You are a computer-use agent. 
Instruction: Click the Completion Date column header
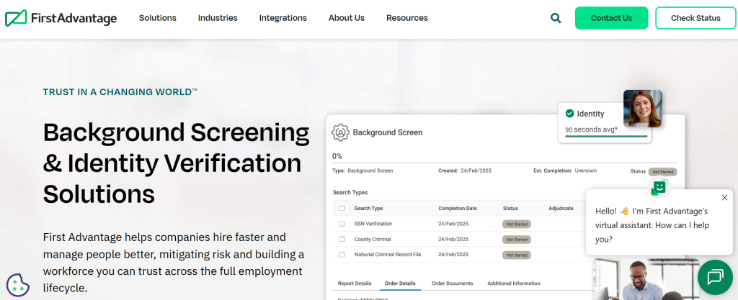[458, 208]
